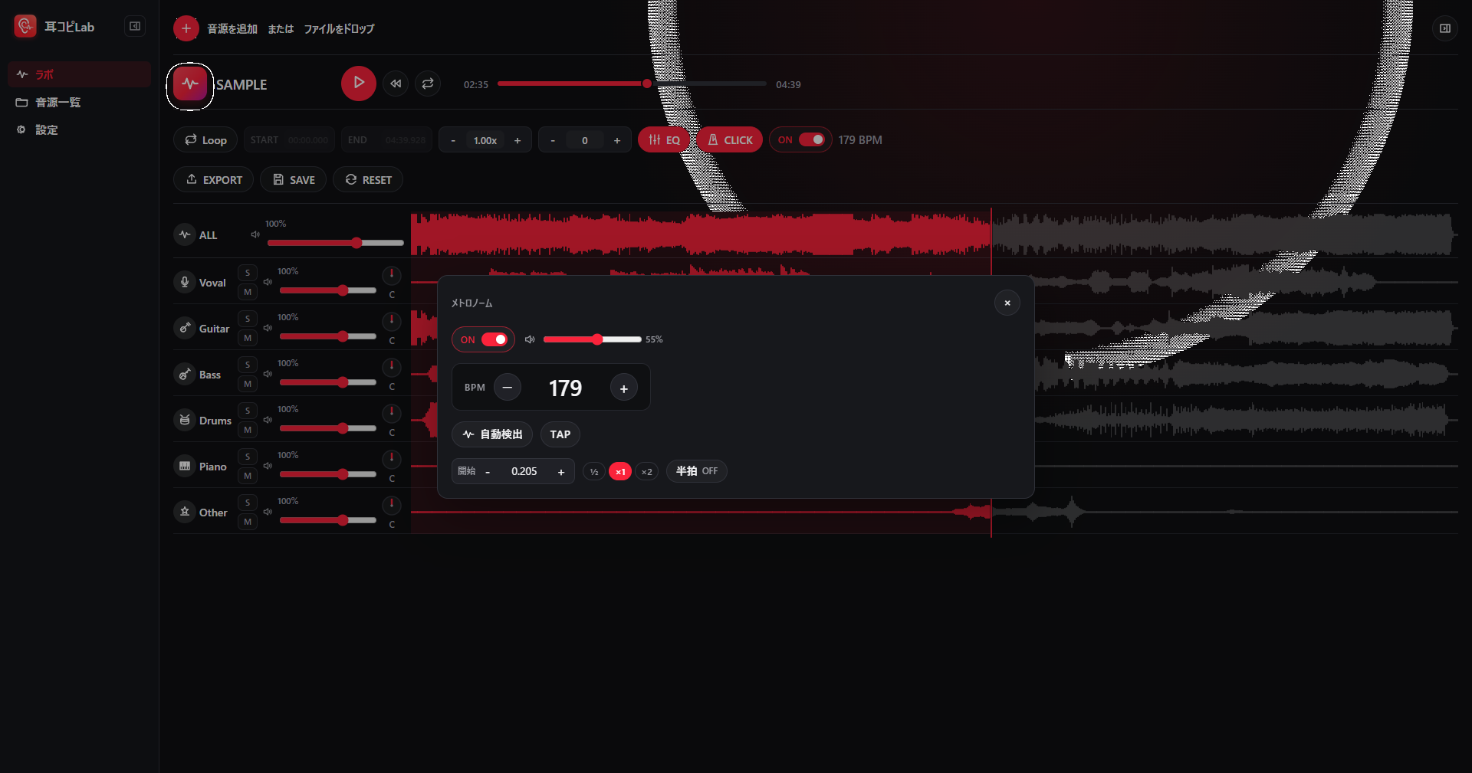This screenshot has width=1472, height=773.
Task: Click the metronome volume speaker icon
Action: pos(530,339)
